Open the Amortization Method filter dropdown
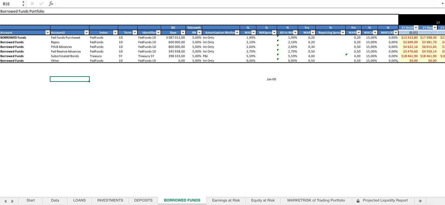 [x=237, y=32]
